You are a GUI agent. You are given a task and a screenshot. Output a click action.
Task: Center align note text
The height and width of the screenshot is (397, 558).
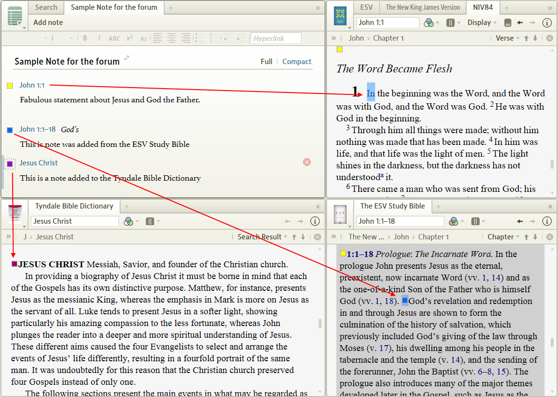[171, 38]
